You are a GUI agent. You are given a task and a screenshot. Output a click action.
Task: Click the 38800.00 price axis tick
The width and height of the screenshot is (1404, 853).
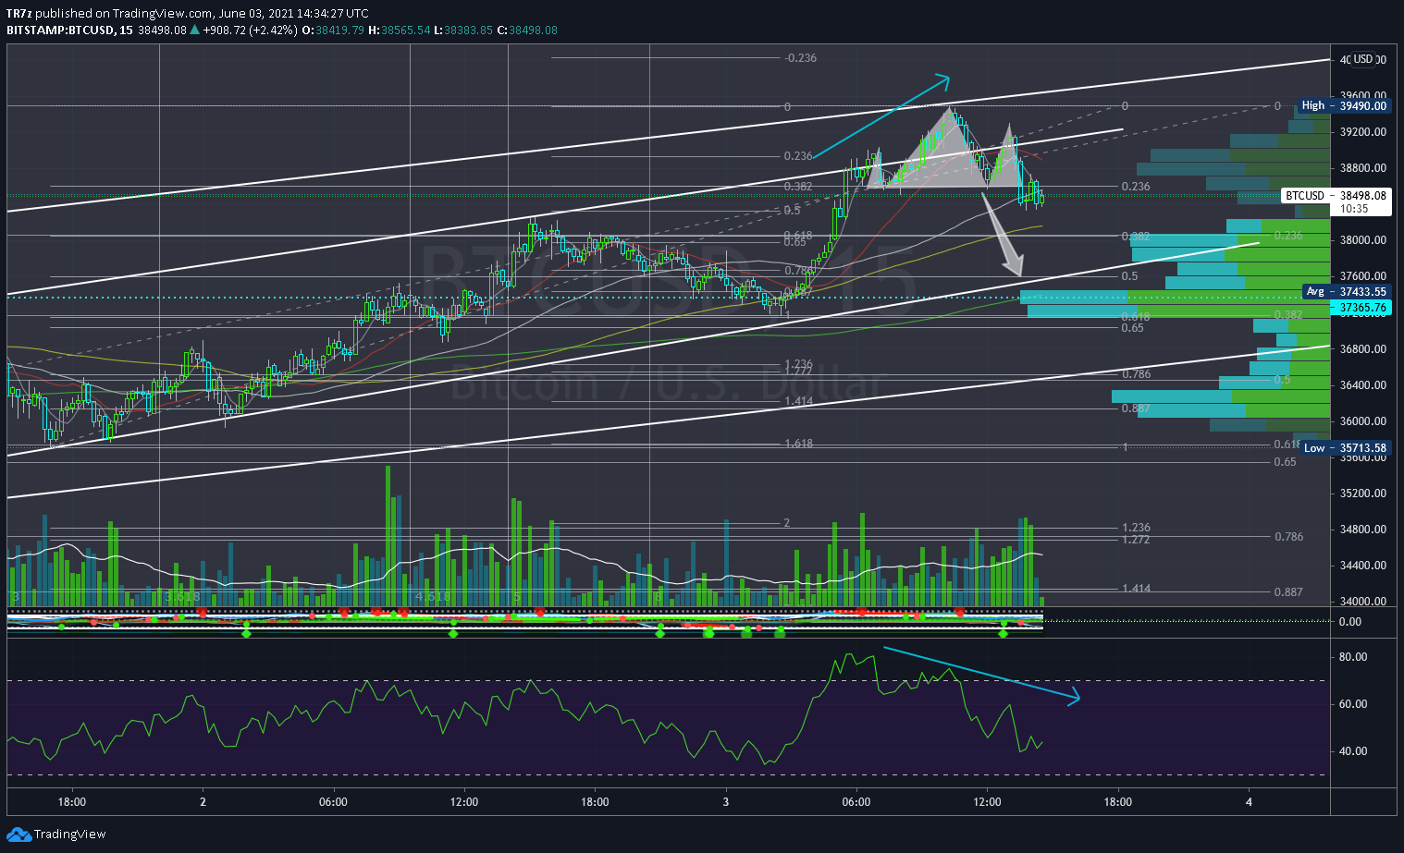coord(1363,168)
